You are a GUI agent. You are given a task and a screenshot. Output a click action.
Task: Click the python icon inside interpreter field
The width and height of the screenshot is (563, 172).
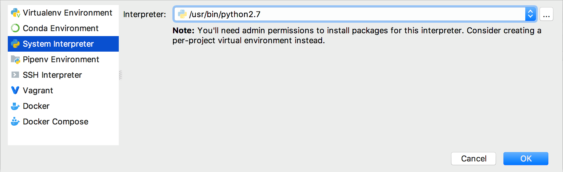(182, 14)
